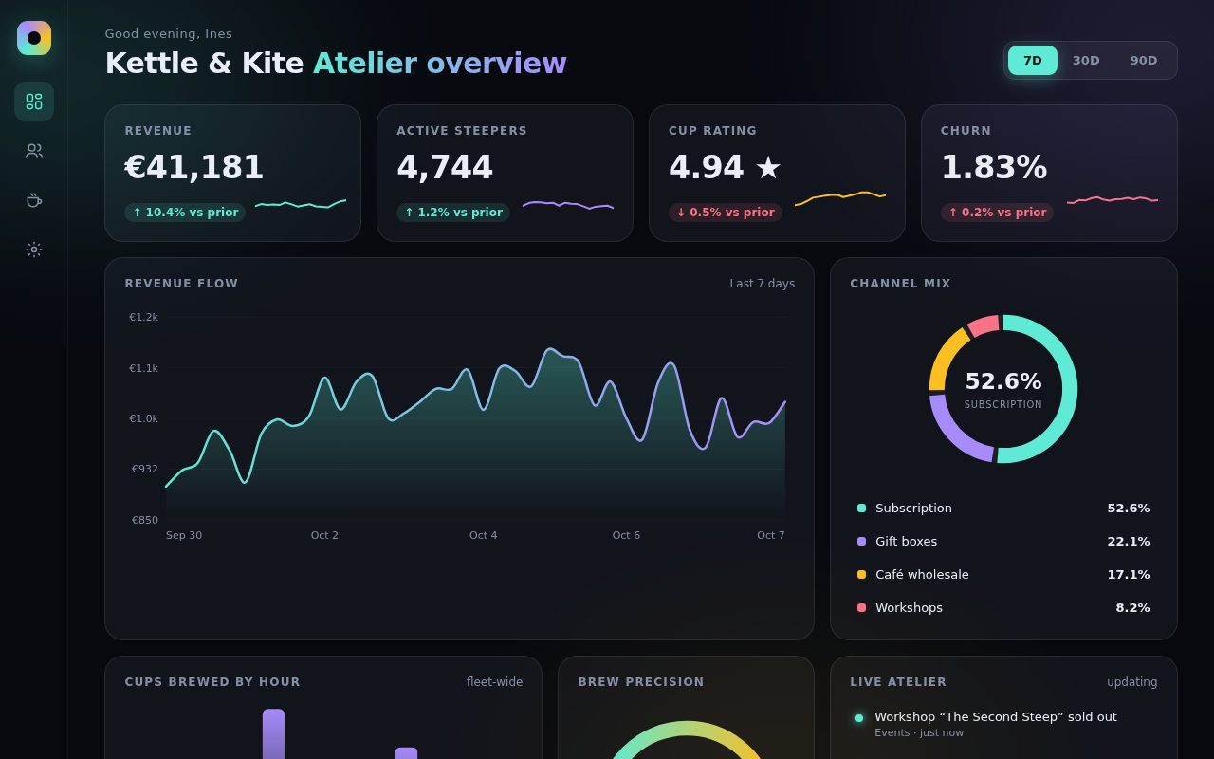Screen dimensions: 1214x759
Task: Click the 0.2% vs prior badge
Action: point(997,213)
